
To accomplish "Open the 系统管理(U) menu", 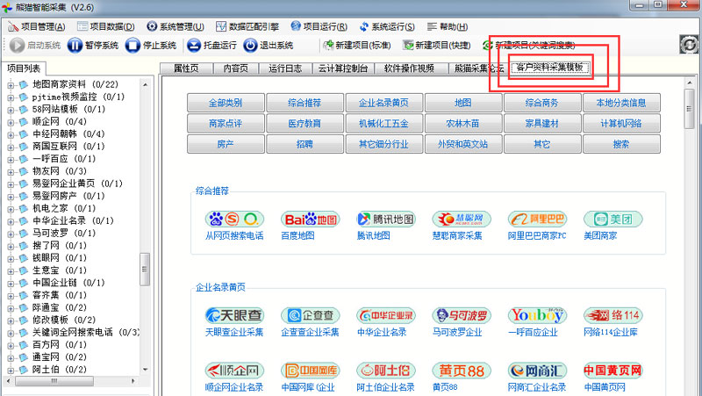I will [x=175, y=27].
